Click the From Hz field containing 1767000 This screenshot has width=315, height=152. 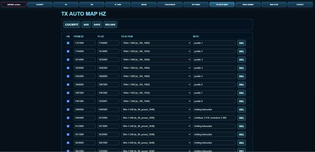coord(84,43)
